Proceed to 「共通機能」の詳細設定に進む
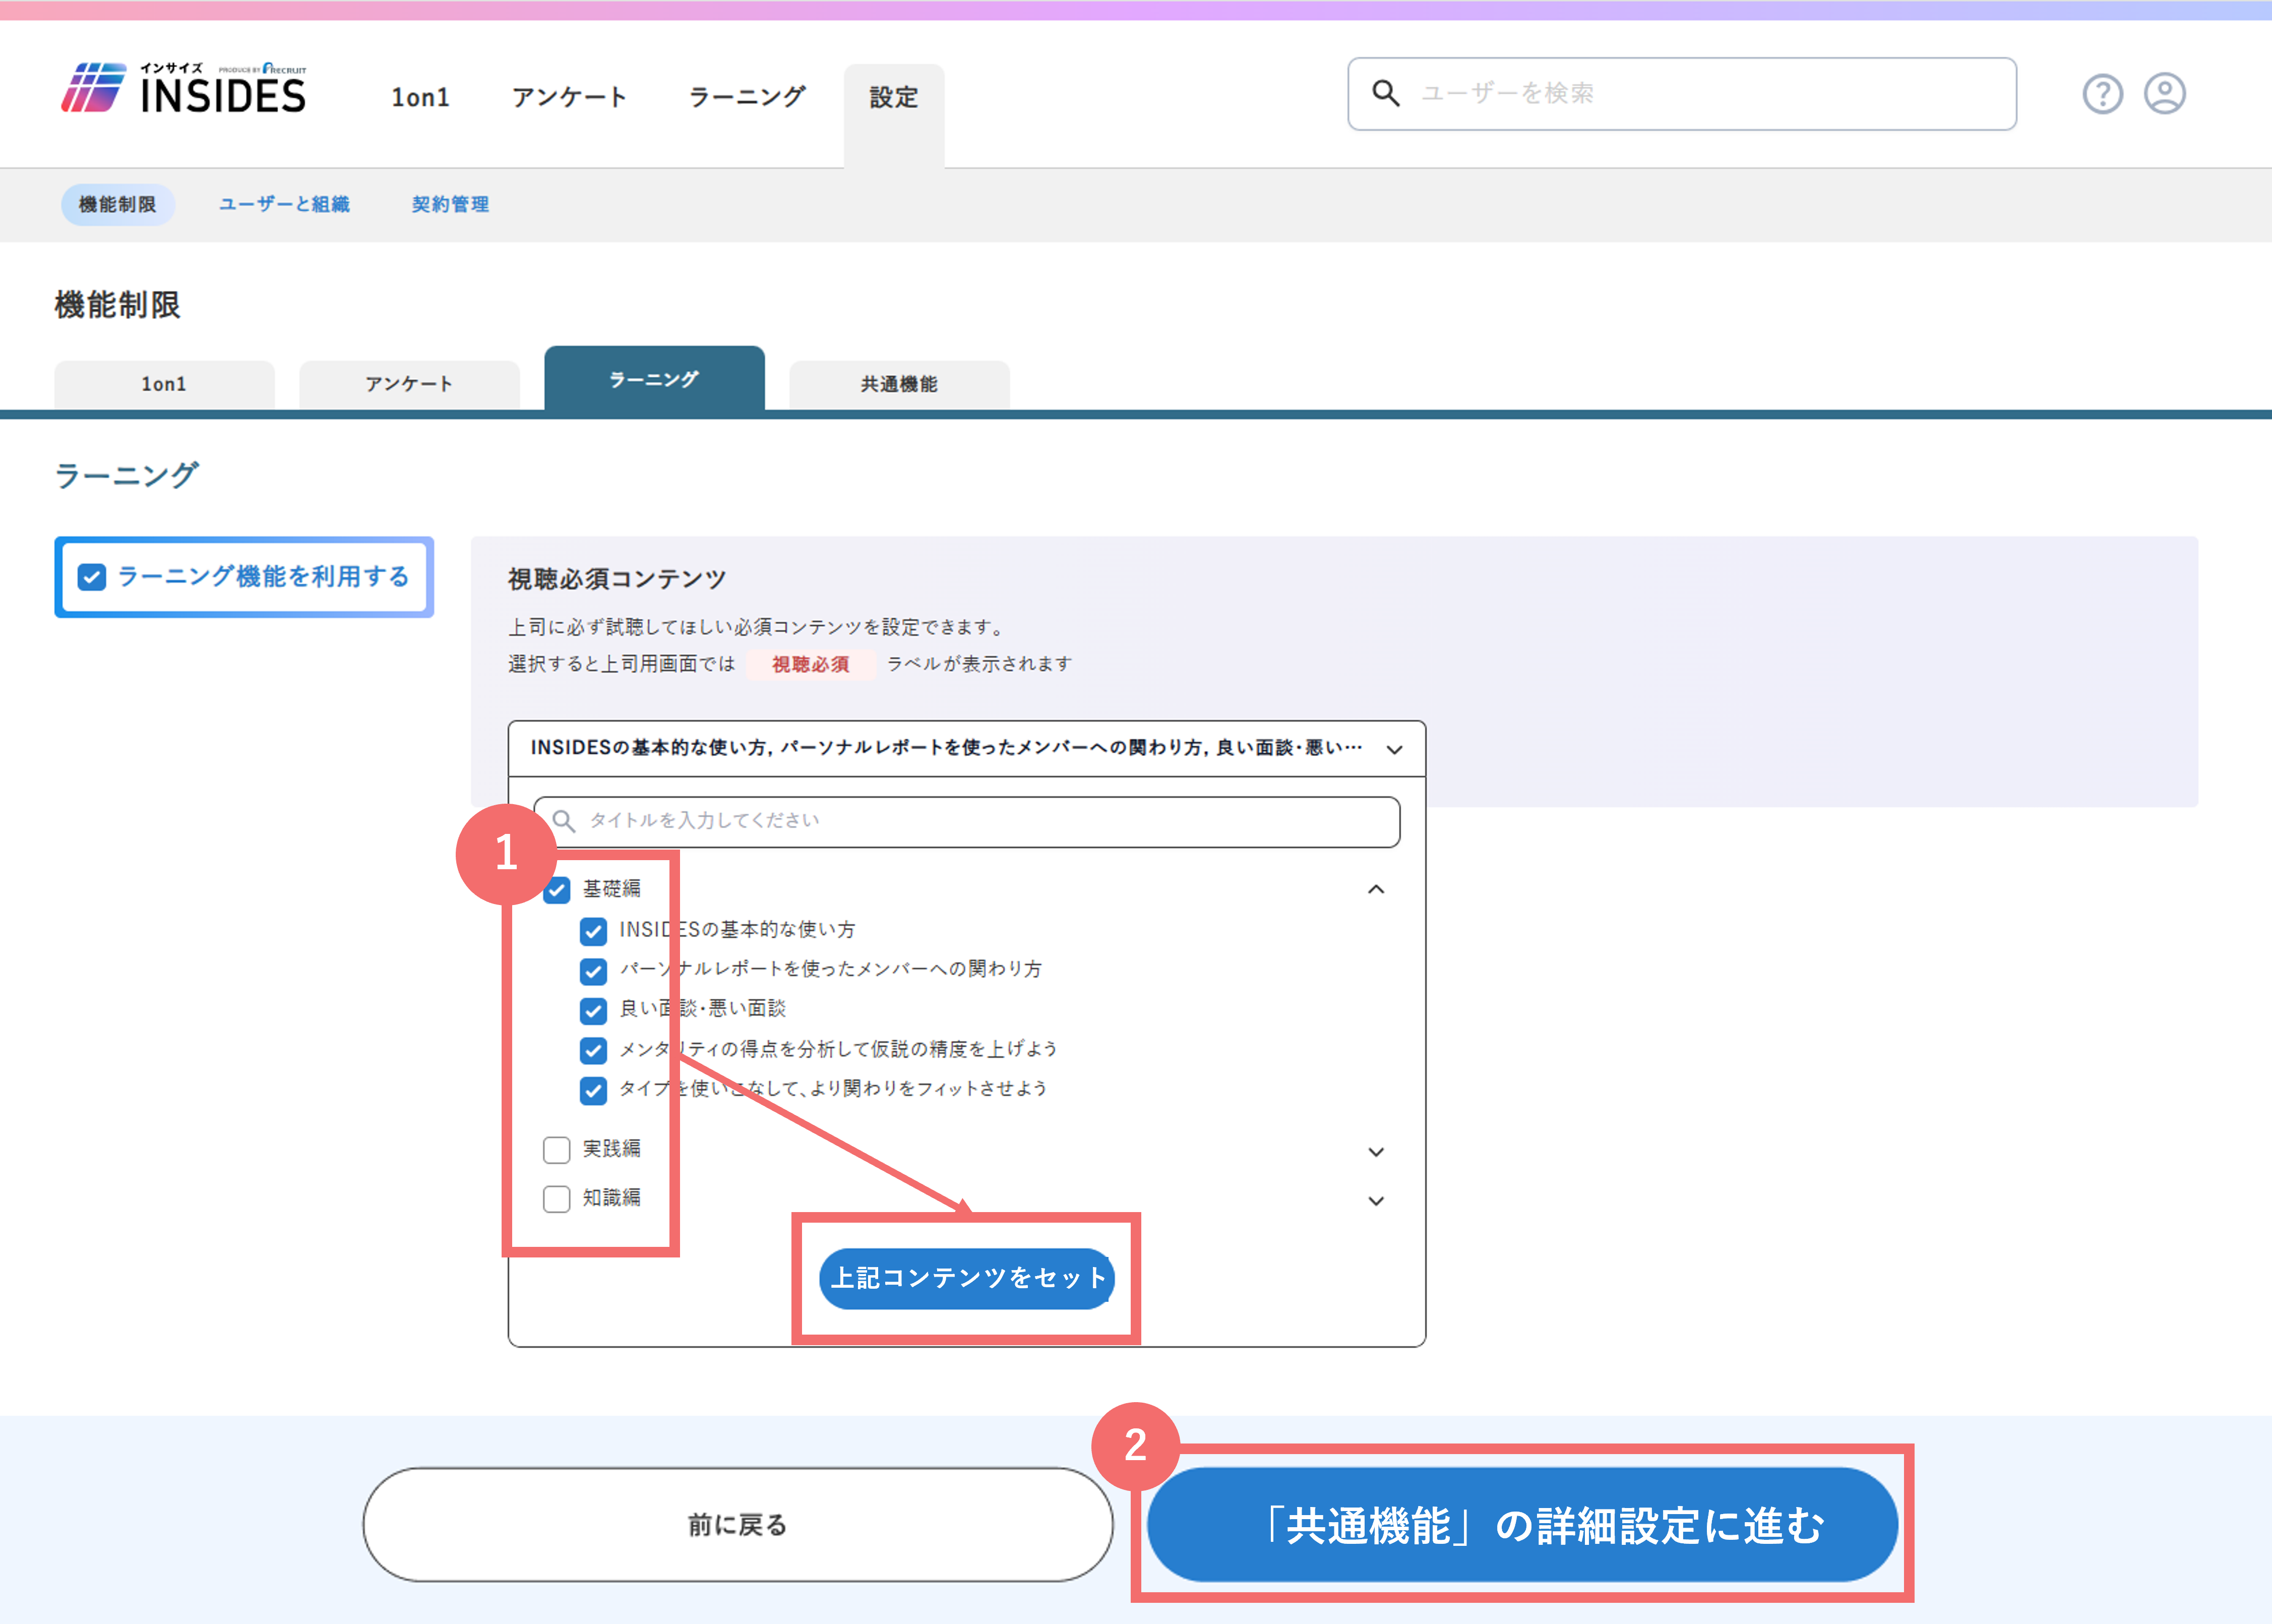The width and height of the screenshot is (2272, 1624). pos(1521,1525)
